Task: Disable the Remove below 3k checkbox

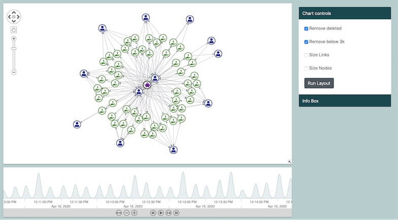Action: click(306, 42)
